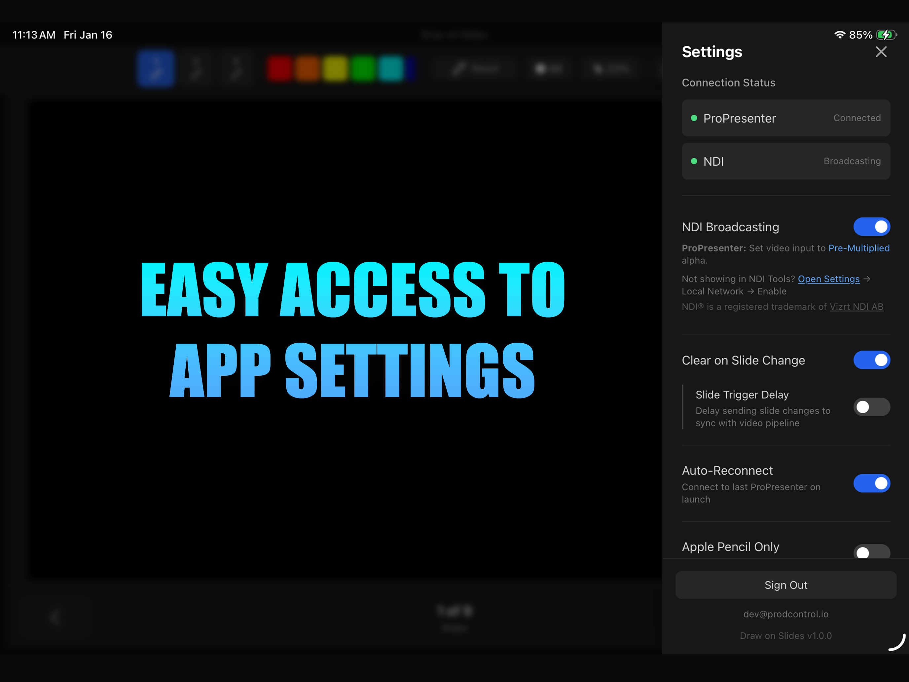
Task: Tap the Connection Status heading
Action: pos(729,83)
